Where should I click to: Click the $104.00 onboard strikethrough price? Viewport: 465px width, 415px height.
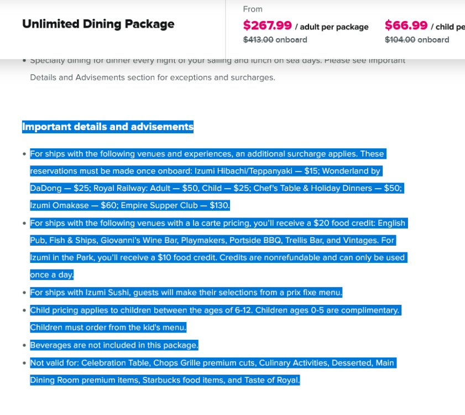point(417,40)
